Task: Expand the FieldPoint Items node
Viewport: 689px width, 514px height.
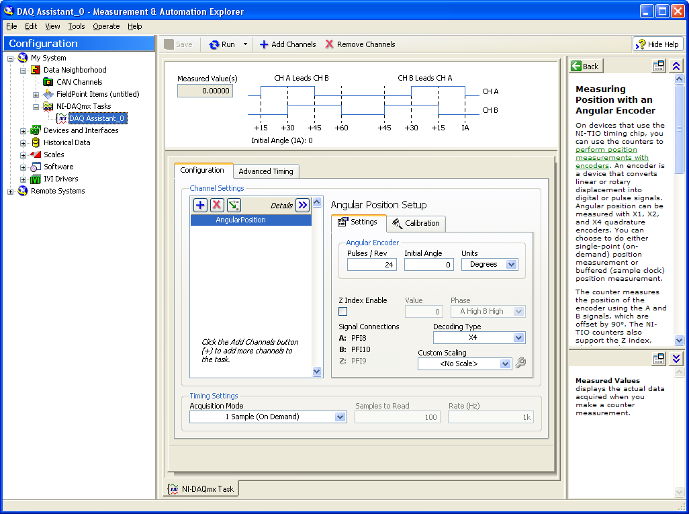Action: point(36,95)
